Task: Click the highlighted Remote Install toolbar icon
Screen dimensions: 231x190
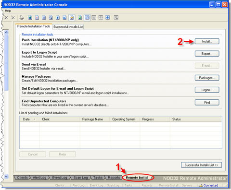Action: [x=72, y=18]
